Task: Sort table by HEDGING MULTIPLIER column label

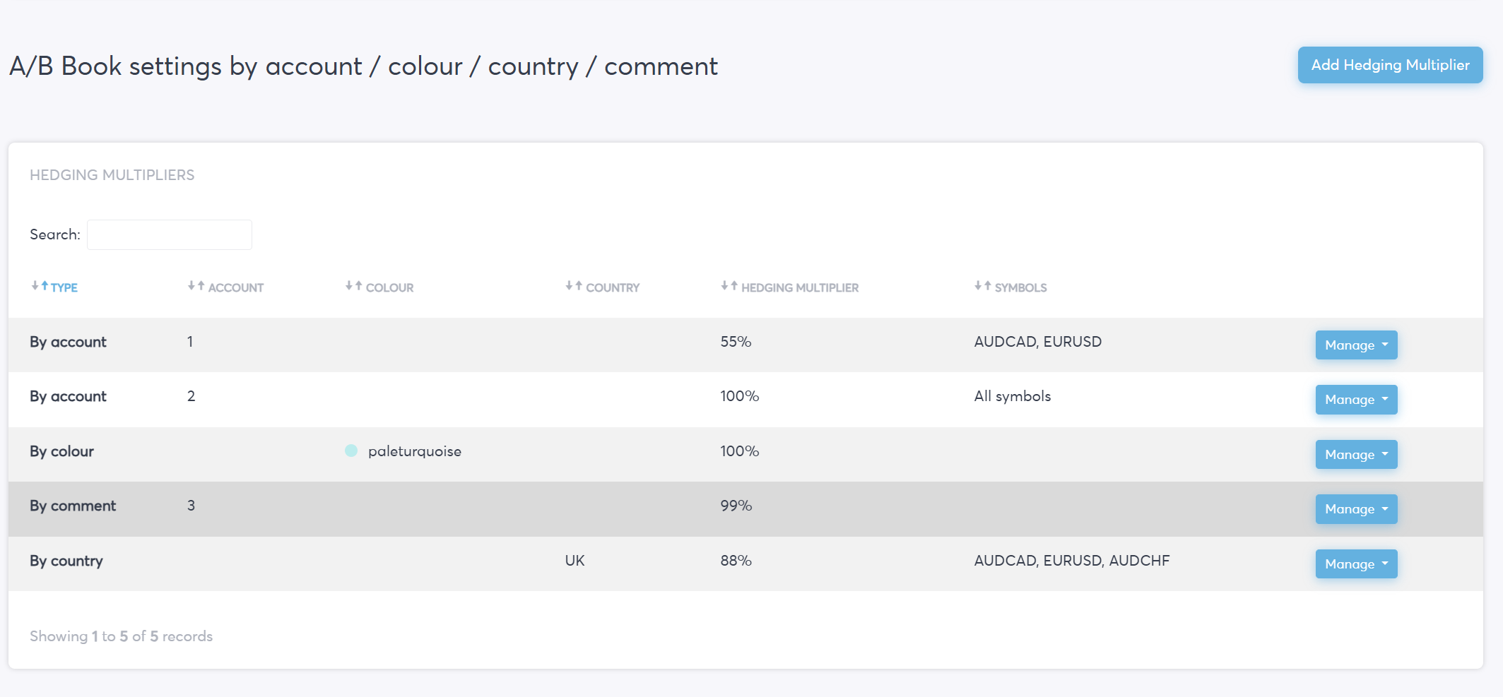Action: [x=800, y=287]
